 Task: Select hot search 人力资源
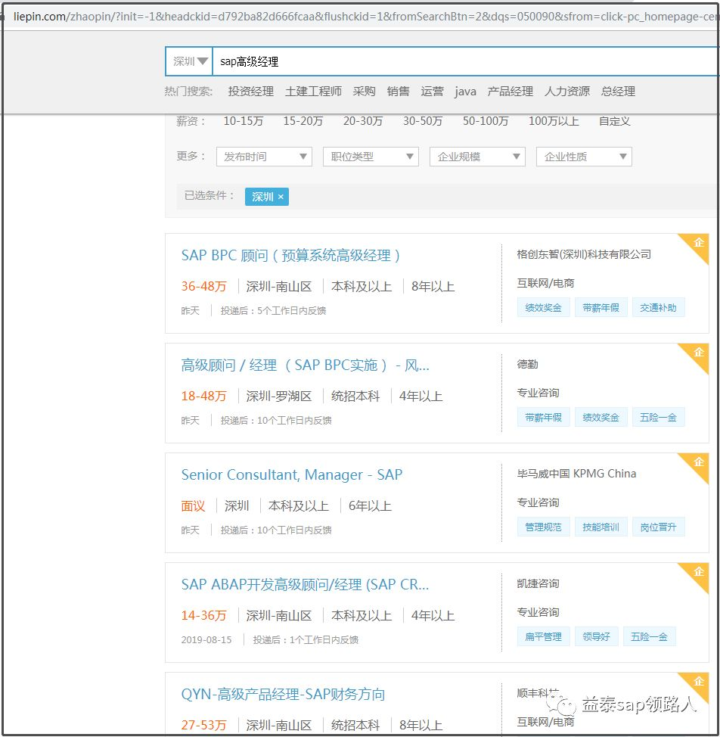coord(567,92)
